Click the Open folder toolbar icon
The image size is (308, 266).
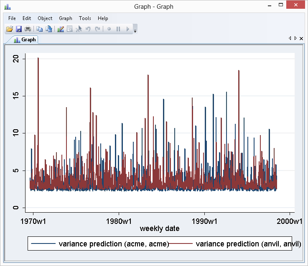[x=9, y=29]
